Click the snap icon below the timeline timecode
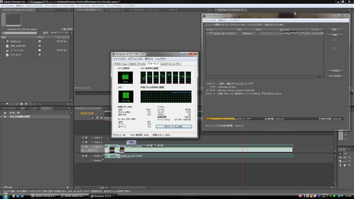The width and height of the screenshot is (354, 199). (93, 118)
